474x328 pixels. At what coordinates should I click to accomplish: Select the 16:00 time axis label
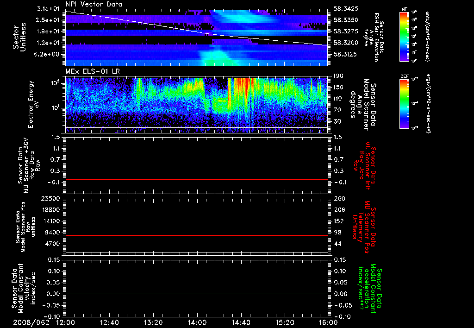(x=328, y=322)
